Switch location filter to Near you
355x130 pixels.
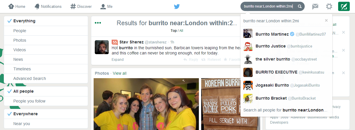point(46,124)
